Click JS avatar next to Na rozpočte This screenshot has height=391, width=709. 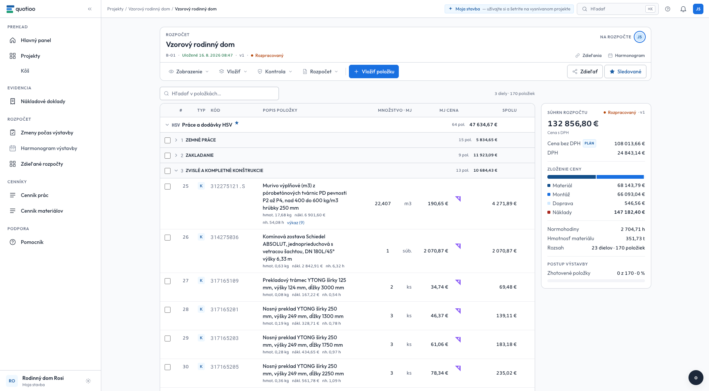[x=640, y=37]
